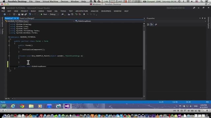Click the Property Pages wrench icon
Screen dimensions: 211x118
tap(156, 25)
